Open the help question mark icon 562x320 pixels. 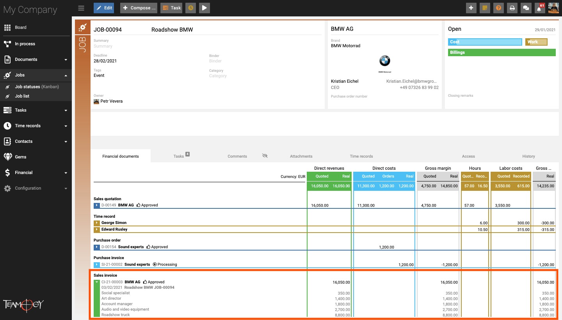click(498, 8)
